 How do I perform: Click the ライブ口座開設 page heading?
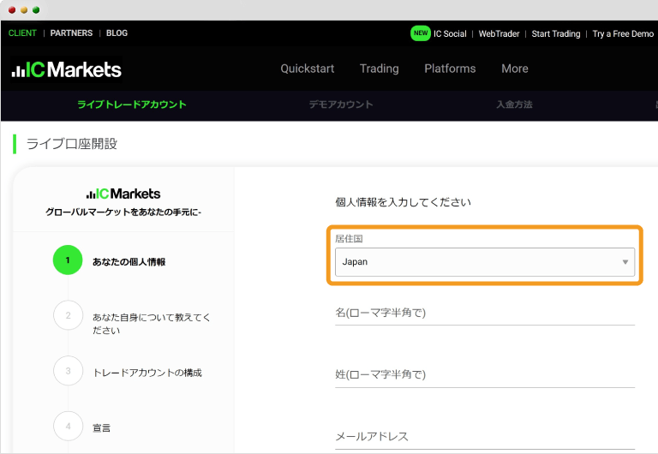click(x=72, y=144)
